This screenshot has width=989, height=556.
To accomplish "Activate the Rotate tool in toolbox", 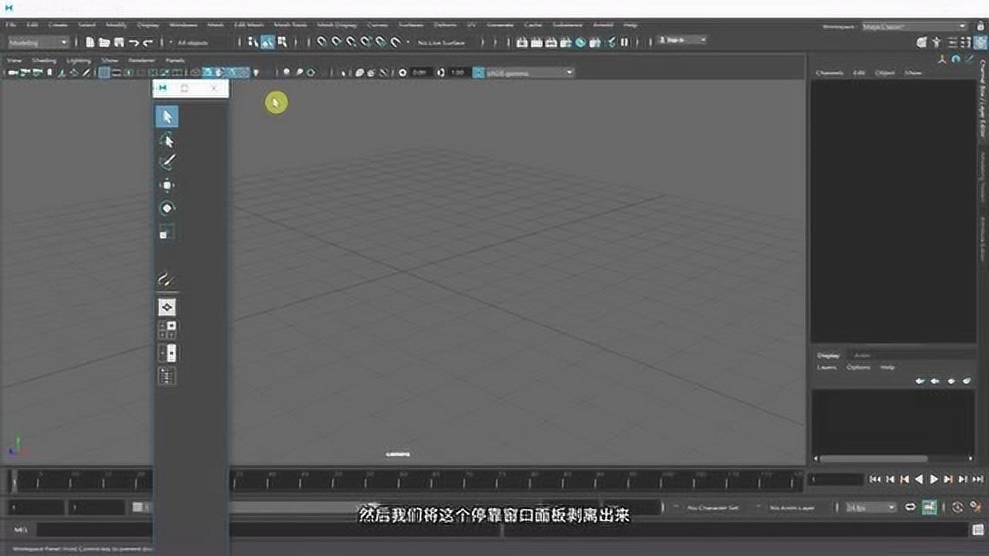I will (x=167, y=208).
